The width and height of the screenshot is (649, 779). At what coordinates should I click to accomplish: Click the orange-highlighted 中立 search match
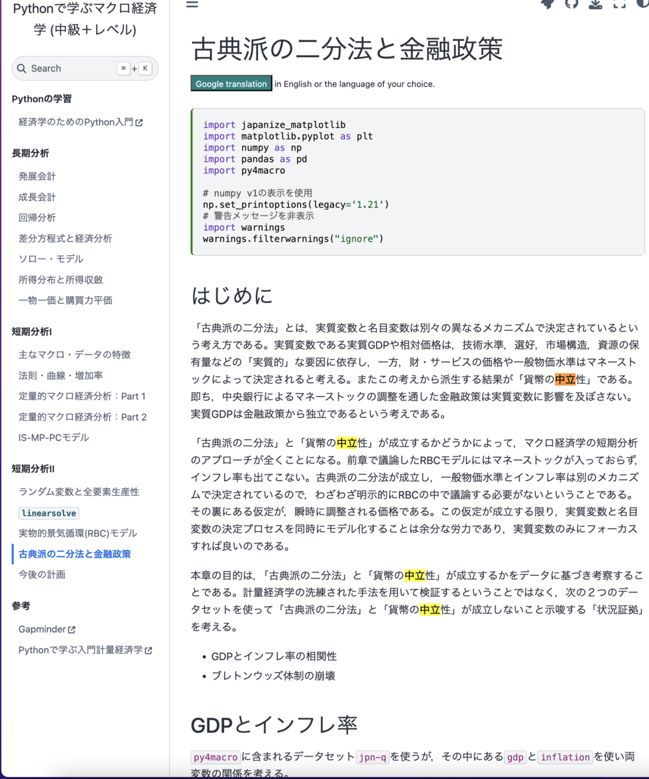pos(565,379)
